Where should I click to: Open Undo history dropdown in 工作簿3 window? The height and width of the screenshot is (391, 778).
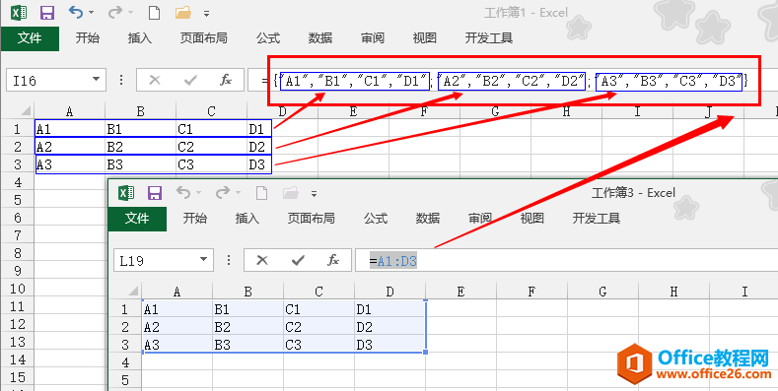(199, 193)
